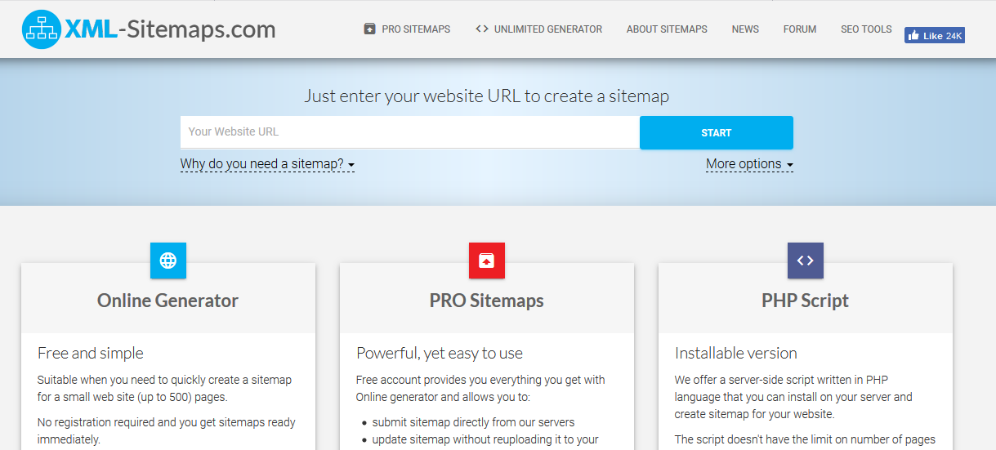Click the XML-Sitemaps sitemap logo icon
The width and height of the screenshot is (996, 450).
42,29
